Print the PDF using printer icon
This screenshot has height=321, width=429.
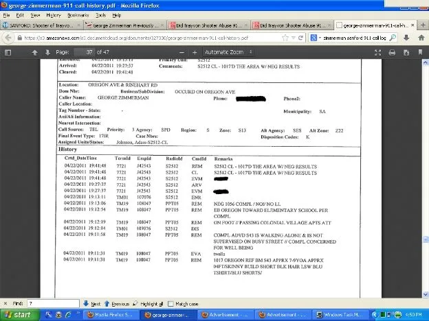click(393, 52)
